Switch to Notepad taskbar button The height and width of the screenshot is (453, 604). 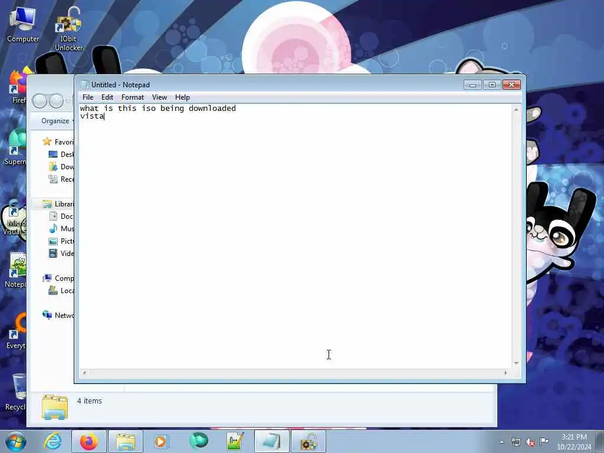coord(271,441)
